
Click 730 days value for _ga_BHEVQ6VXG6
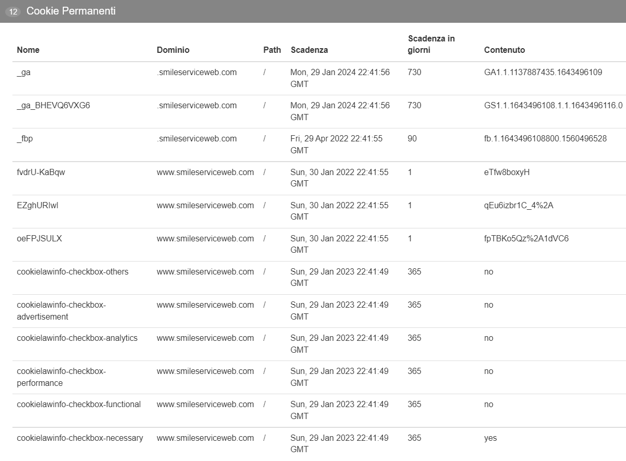click(x=414, y=106)
